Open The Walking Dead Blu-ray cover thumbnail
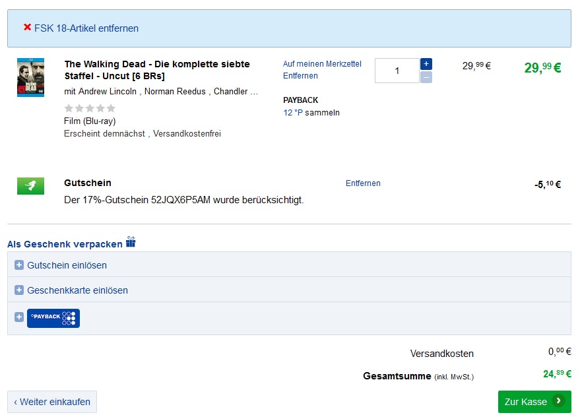The width and height of the screenshot is (580, 415). [30, 77]
